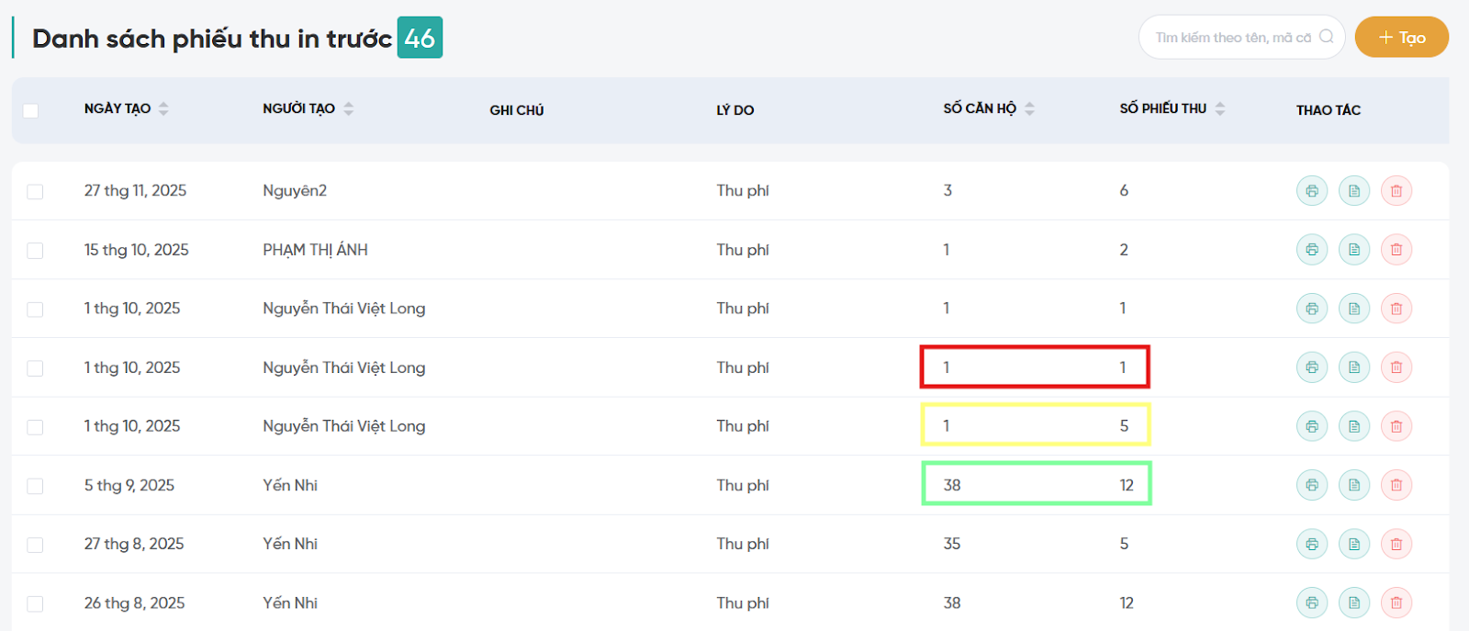Click print icon for the Nguyên2 row

[1311, 191]
